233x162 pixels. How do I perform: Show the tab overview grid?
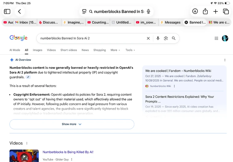[x=226, y=11]
